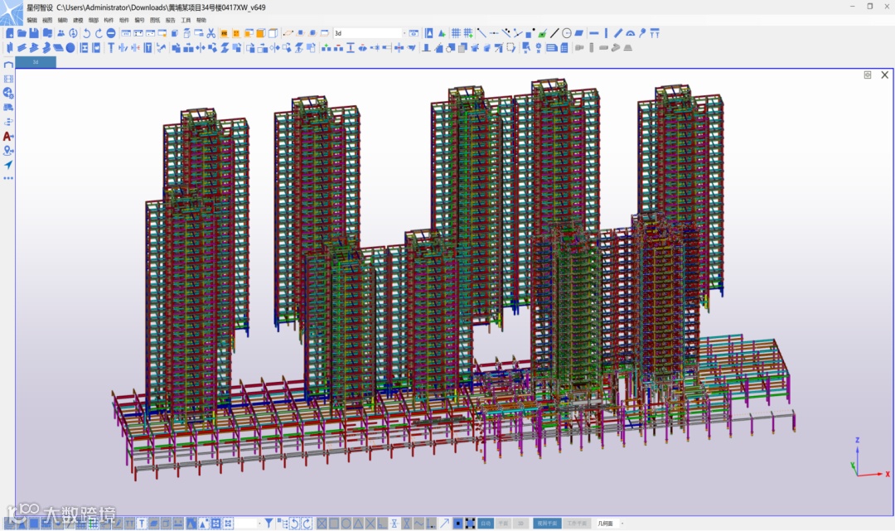This screenshot has width=895, height=531.
Task: Open the 建模 menu
Action: (x=78, y=20)
